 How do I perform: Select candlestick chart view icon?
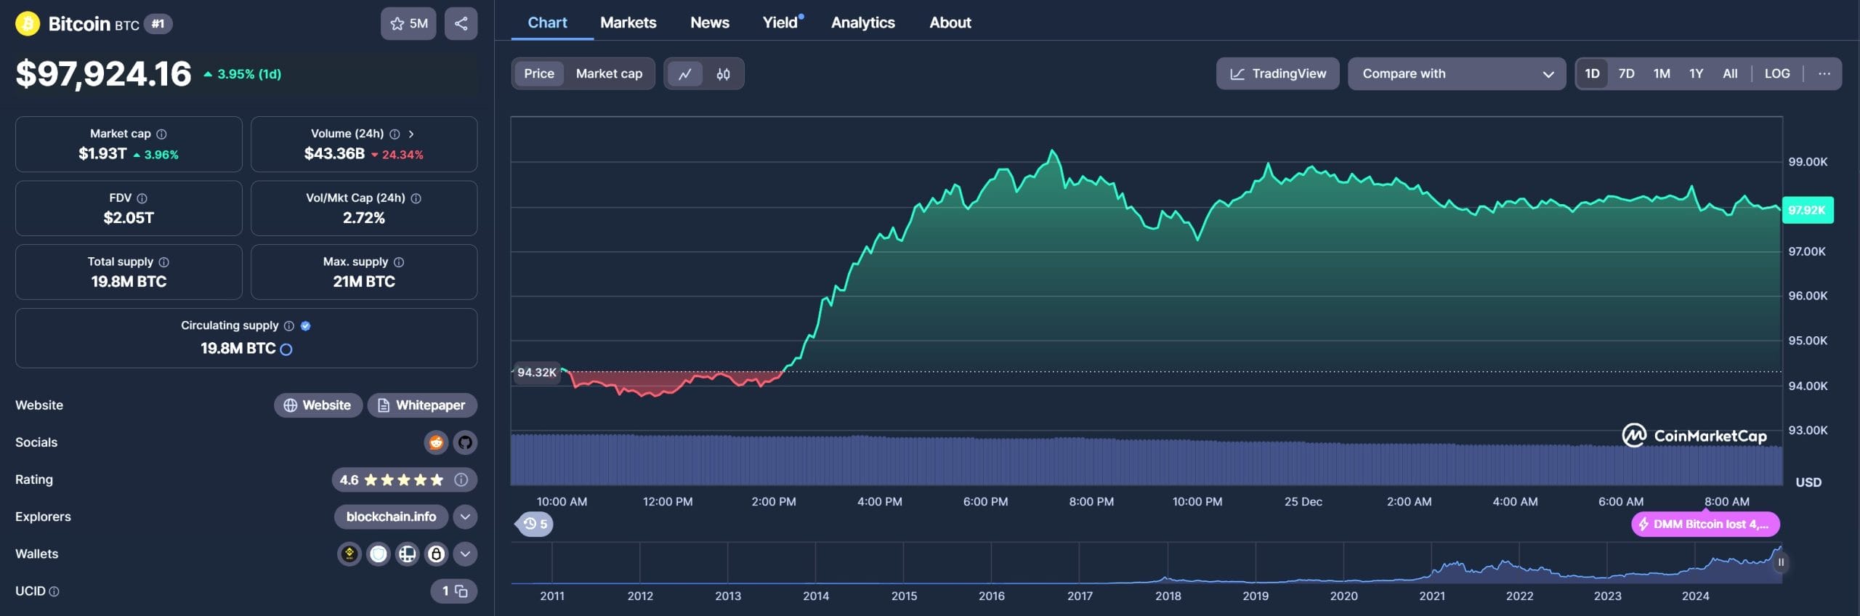click(x=723, y=73)
